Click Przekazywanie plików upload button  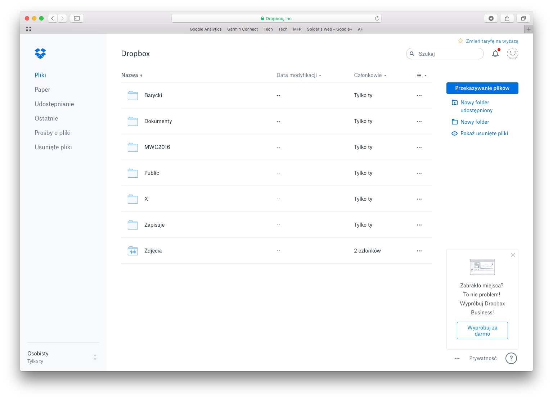[482, 88]
